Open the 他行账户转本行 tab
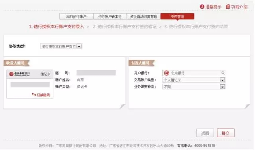Viewport: 255px width, 150px height. tap(110, 16)
